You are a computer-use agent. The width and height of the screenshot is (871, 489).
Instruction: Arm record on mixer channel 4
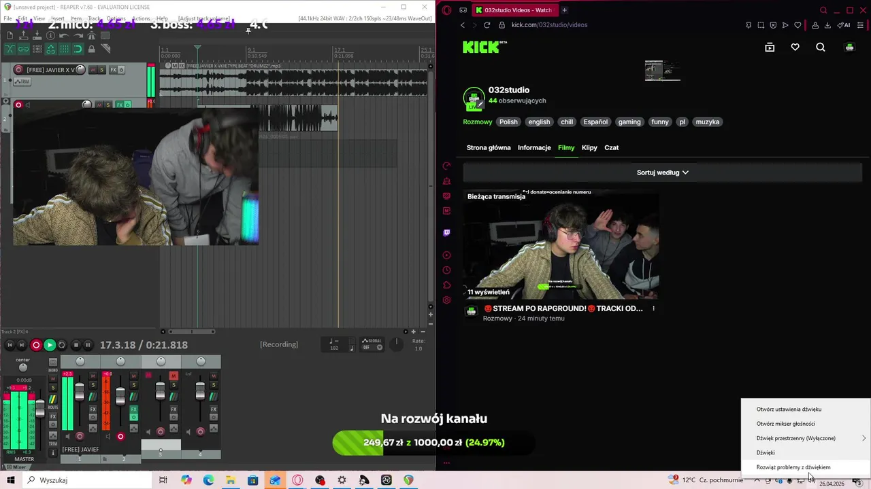click(200, 431)
